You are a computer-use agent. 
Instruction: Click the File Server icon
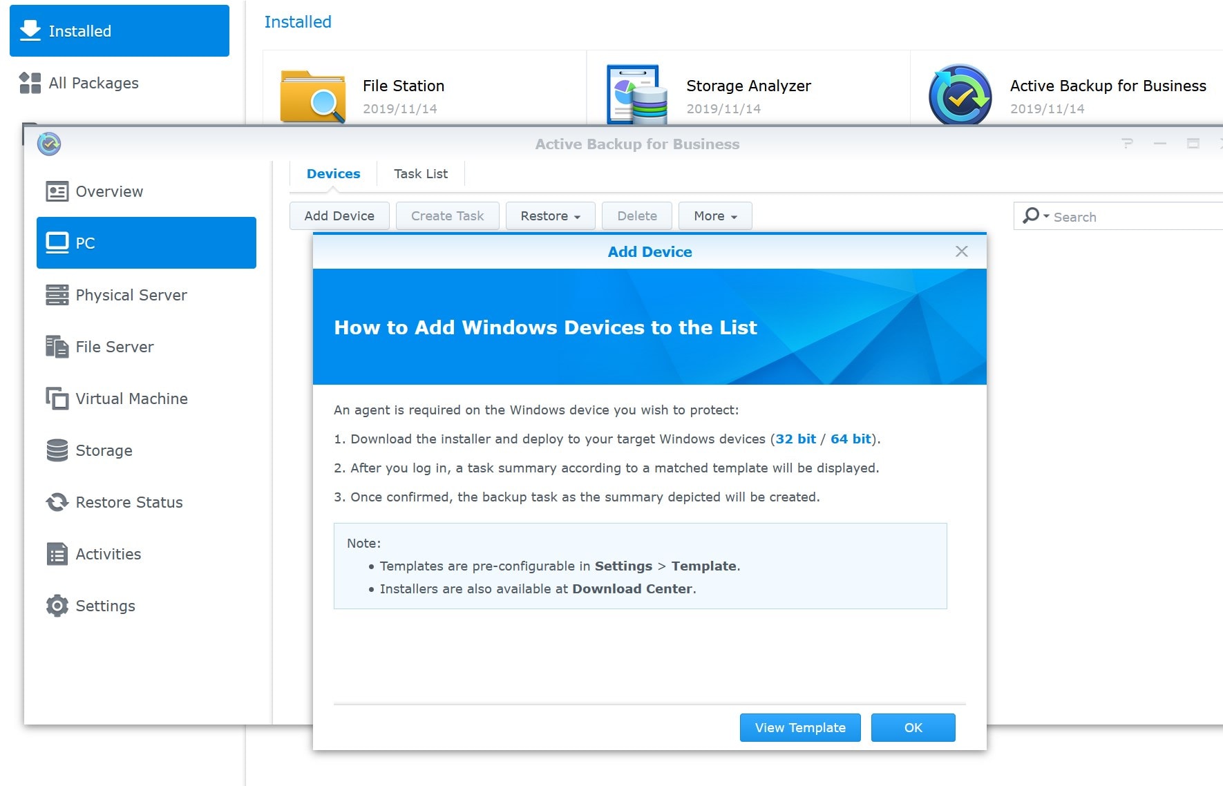pyautogui.click(x=57, y=347)
